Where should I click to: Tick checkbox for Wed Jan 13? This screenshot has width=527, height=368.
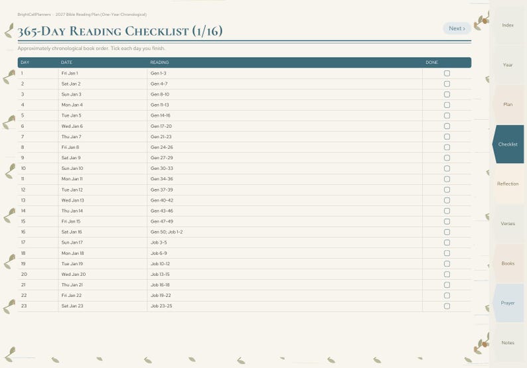click(447, 200)
